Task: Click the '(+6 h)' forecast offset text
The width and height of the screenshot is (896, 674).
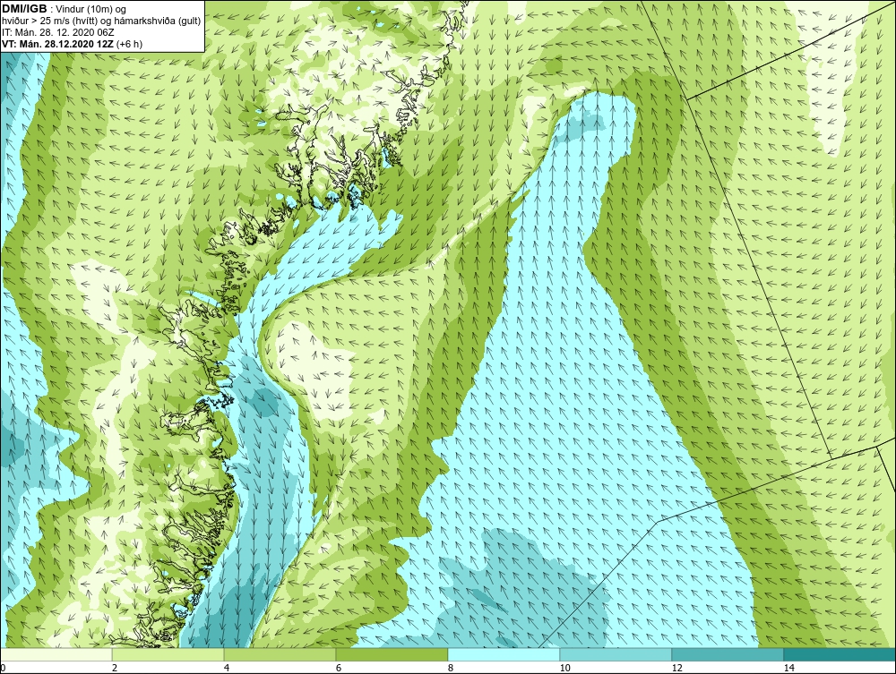Action: (129, 44)
